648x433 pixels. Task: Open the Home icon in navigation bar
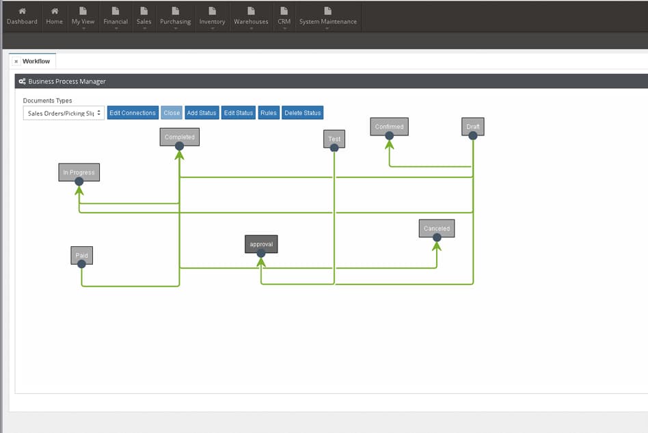click(x=54, y=11)
